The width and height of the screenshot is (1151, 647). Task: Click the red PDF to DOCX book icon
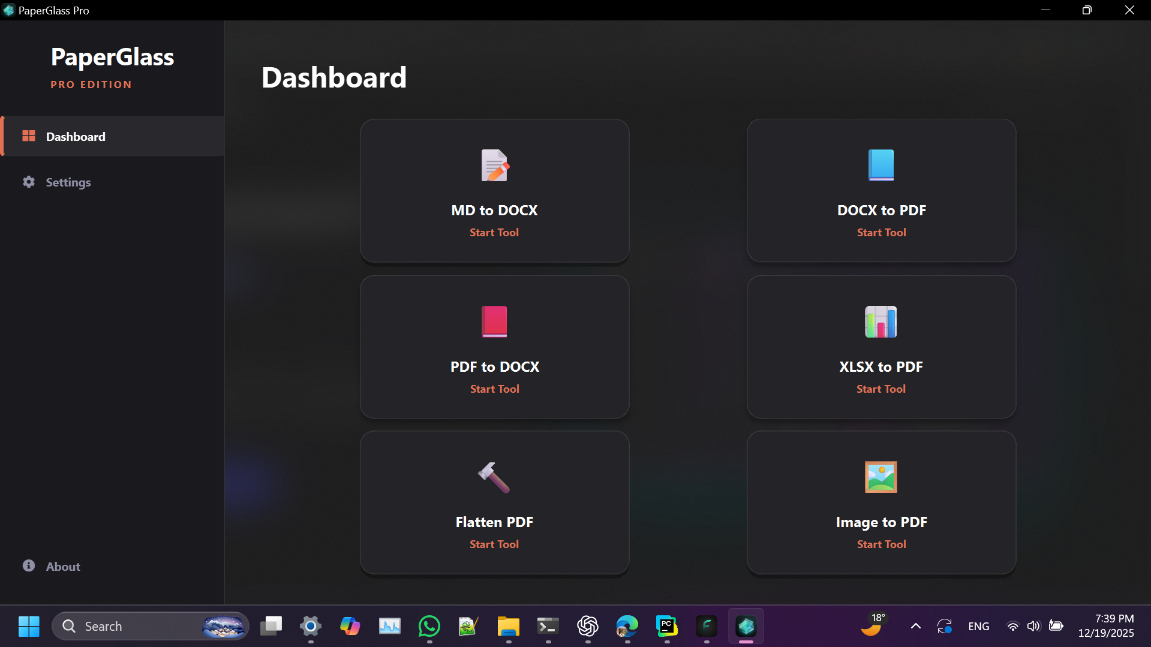494,321
